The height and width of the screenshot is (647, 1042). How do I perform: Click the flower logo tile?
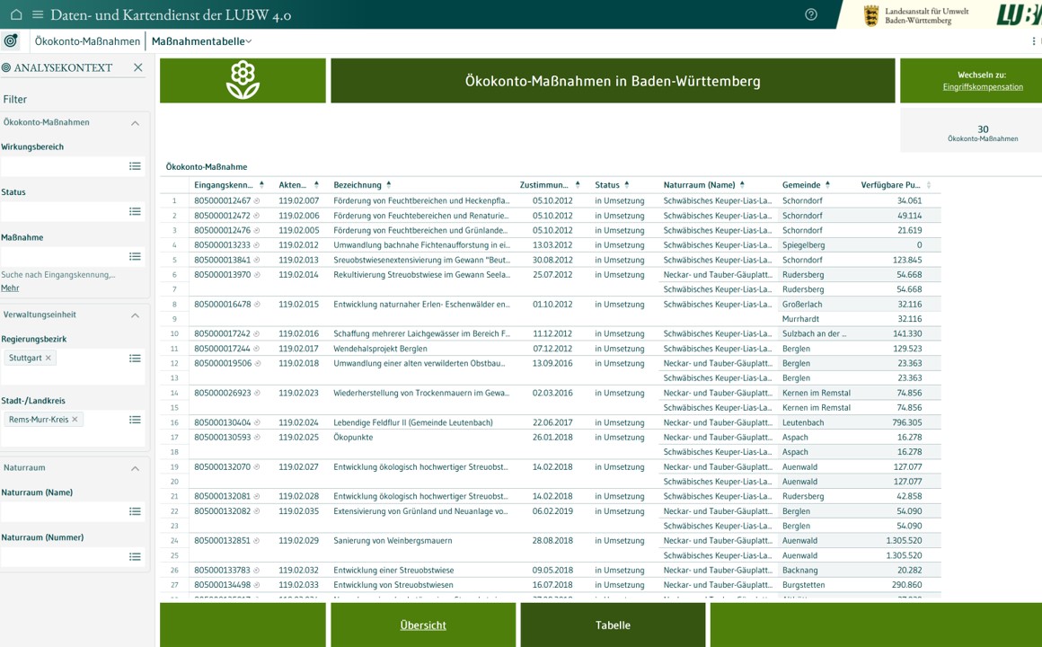(243, 81)
